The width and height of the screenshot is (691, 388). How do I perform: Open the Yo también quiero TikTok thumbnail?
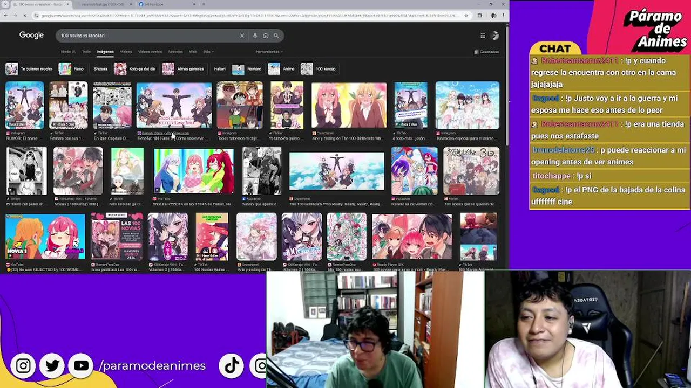point(287,106)
